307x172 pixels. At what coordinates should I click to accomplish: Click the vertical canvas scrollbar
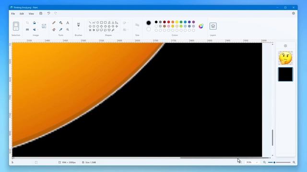tap(272, 138)
